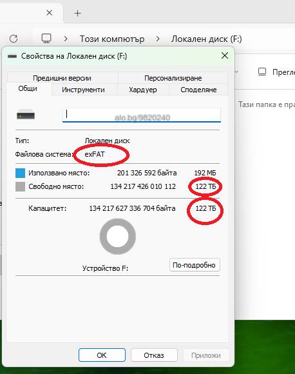Click into the drive label text field
Screen dimensions: 295x374
tap(142, 115)
